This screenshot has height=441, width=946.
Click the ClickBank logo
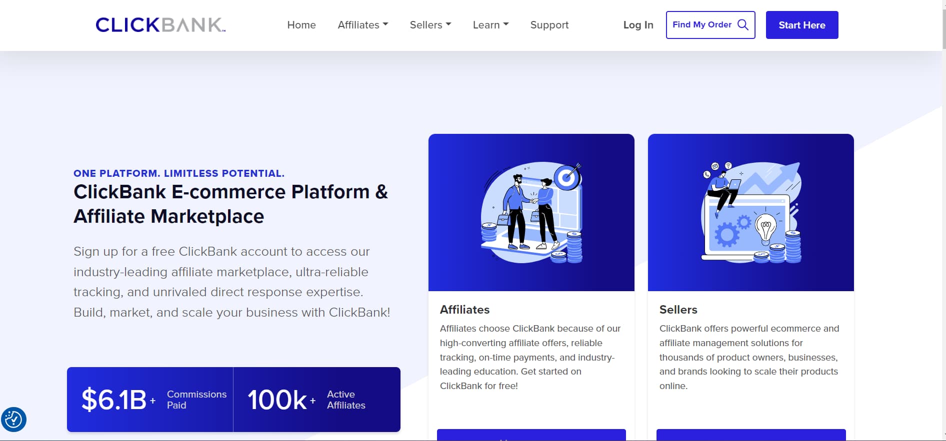(160, 25)
